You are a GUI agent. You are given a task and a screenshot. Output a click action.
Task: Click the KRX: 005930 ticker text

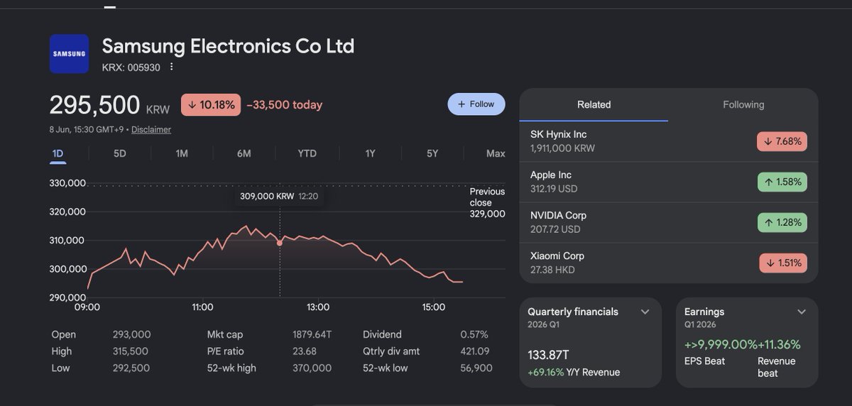pos(131,67)
